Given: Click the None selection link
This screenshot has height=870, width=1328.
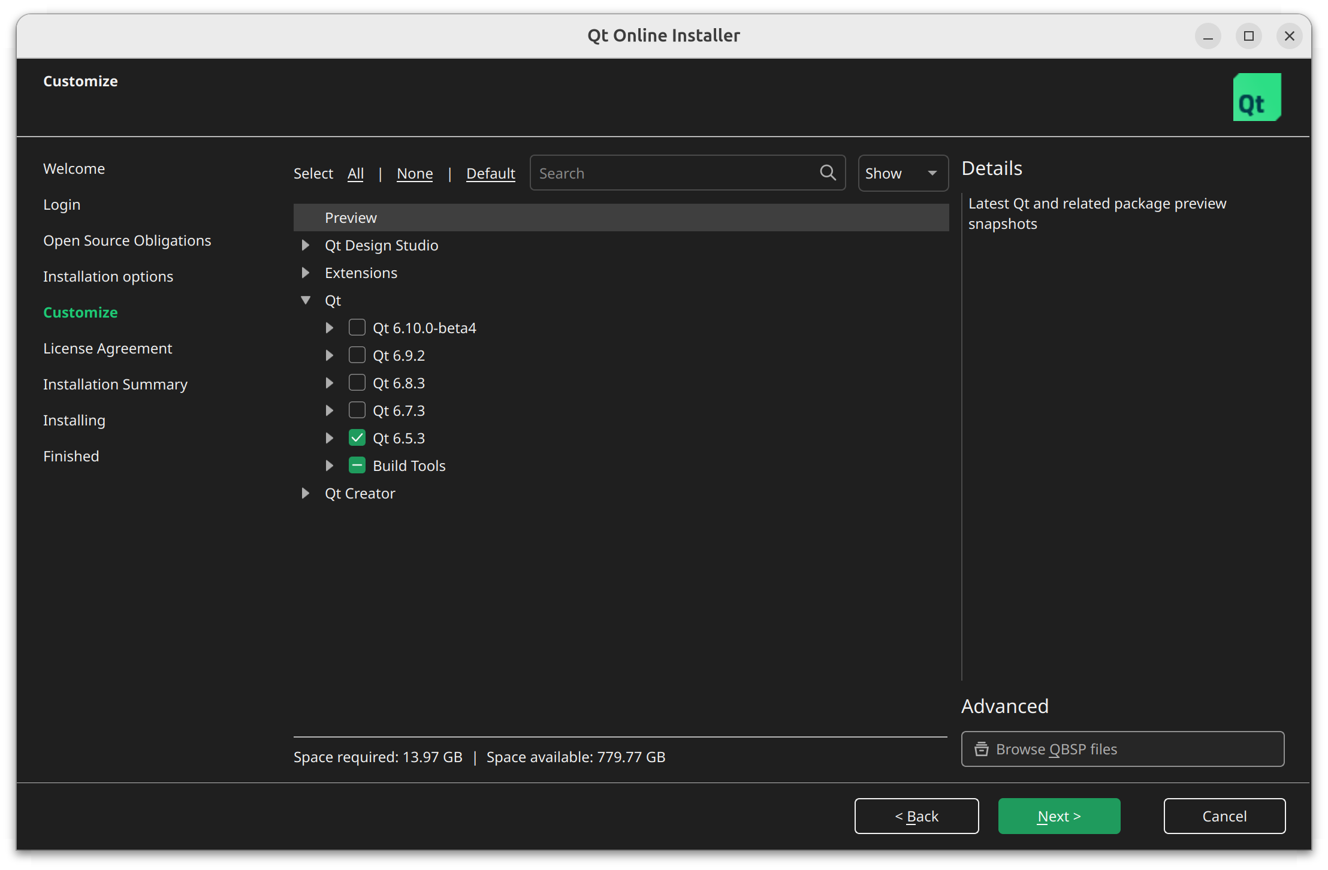Looking at the screenshot, I should coord(415,173).
